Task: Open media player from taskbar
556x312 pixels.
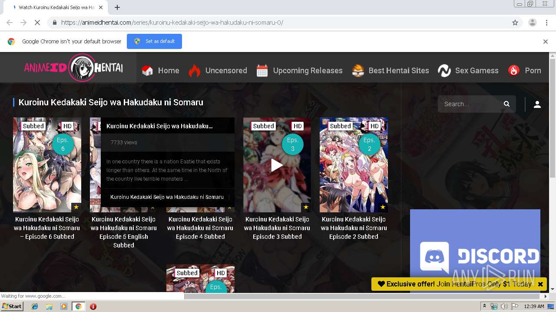Action: [x=64, y=306]
